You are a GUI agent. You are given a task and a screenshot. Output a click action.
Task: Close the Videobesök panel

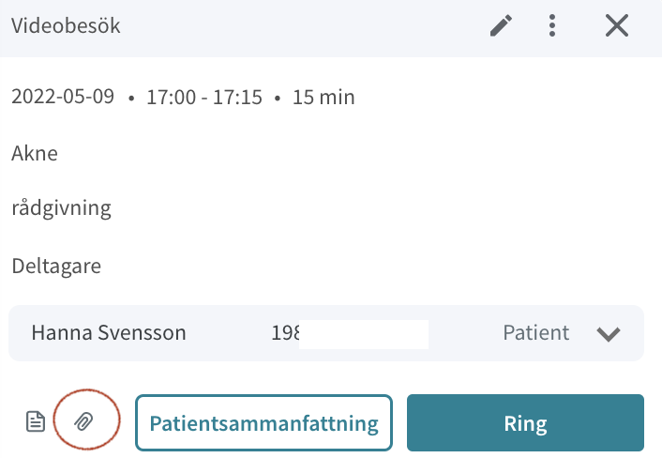point(617,25)
